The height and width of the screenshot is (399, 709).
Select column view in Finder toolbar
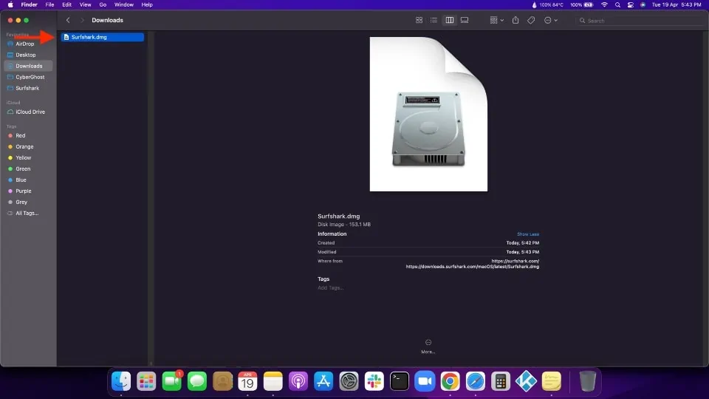tap(450, 21)
